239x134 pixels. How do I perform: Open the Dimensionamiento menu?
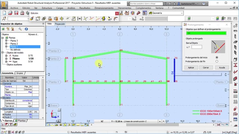104,8
